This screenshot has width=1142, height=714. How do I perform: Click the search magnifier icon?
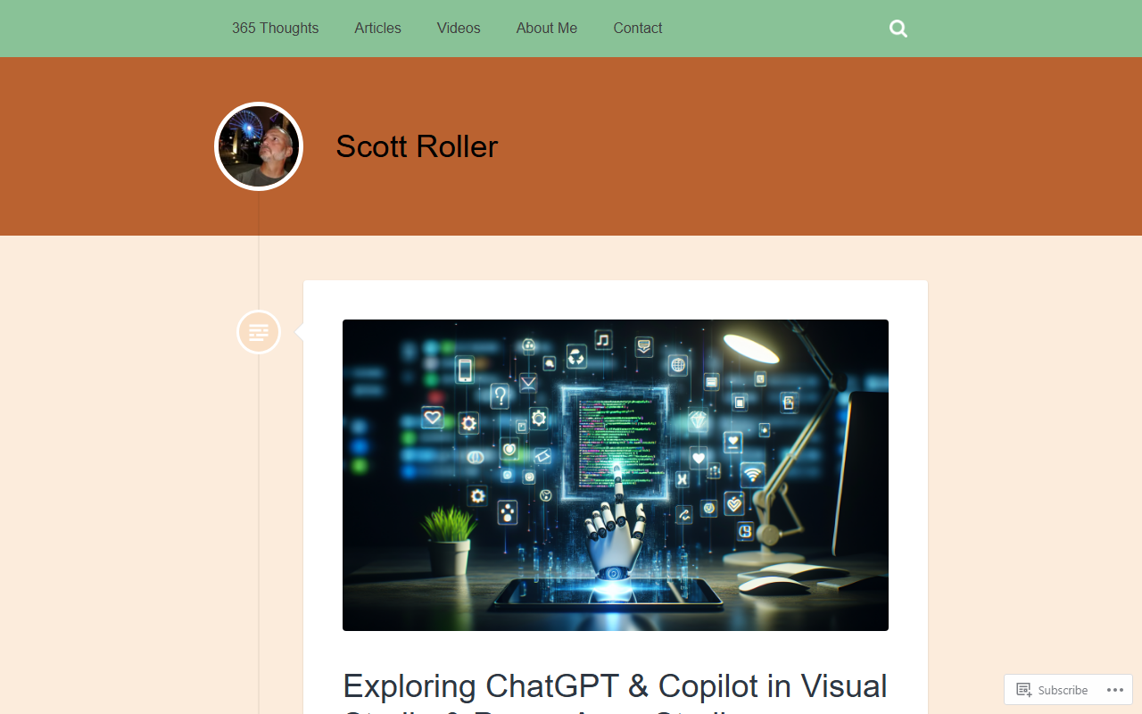point(898,29)
